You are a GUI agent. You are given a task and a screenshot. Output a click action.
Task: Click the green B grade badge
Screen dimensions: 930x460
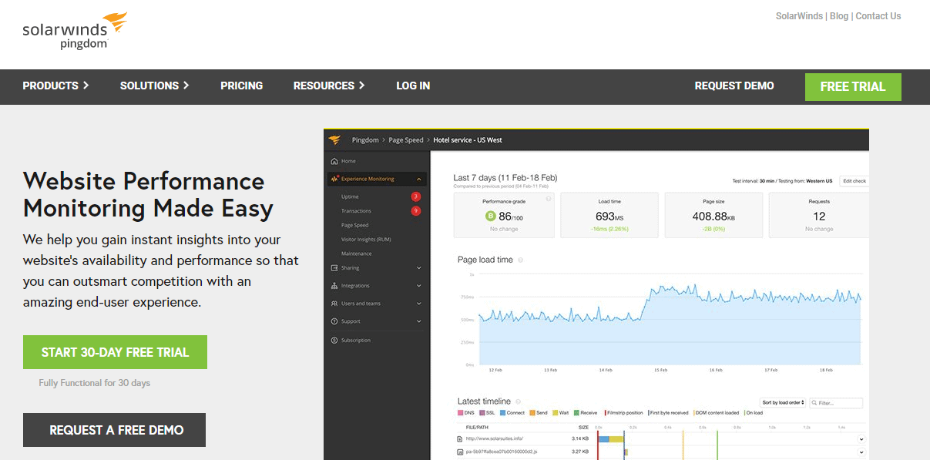[489, 217]
